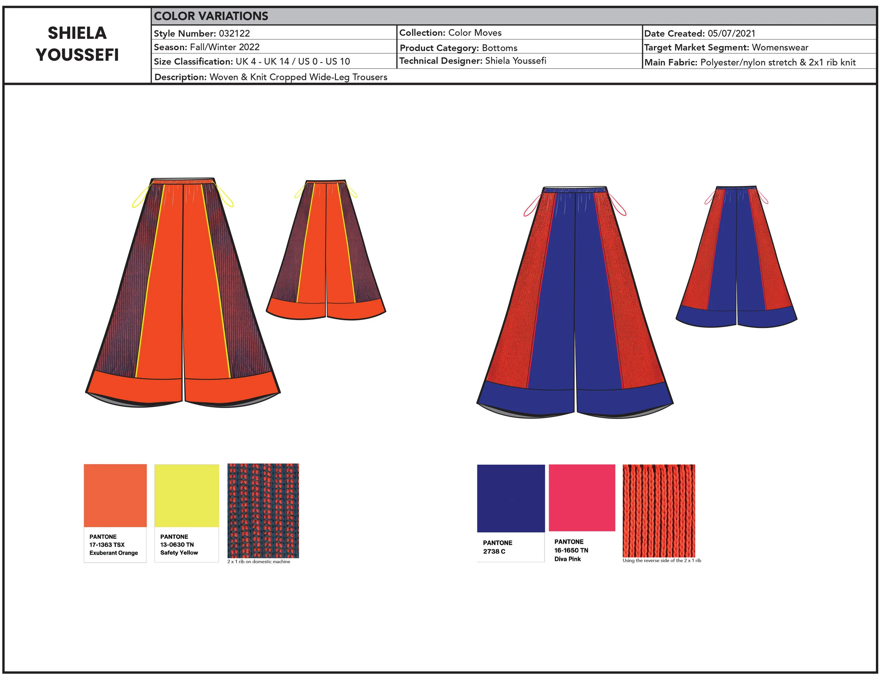Viewport: 884px width, 676px height.
Task: Click the SHIELA YOUSSEFI title block
Action: 77,44
